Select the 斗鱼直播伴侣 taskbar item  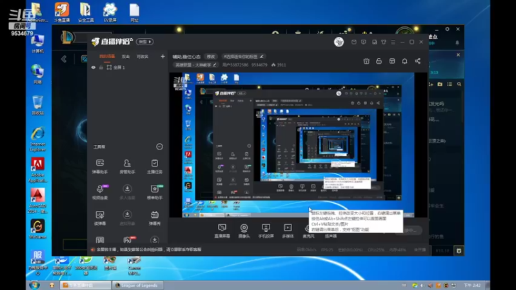click(x=86, y=285)
